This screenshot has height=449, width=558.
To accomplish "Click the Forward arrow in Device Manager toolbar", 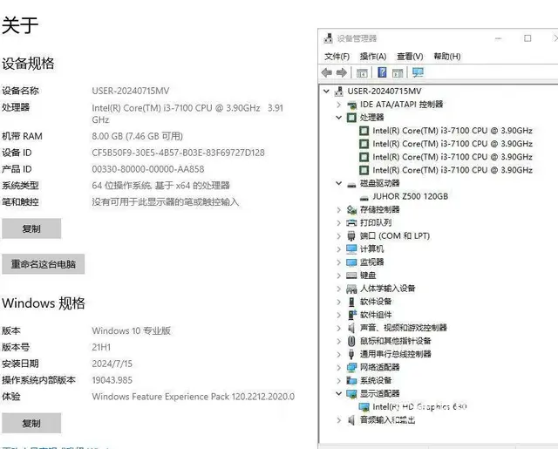I will [342, 73].
